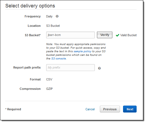This screenshot has width=146, height=123.
Task: Open the sample policy link
Action: (82, 51)
